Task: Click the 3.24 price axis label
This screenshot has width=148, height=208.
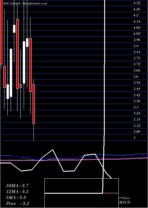Action: [137, 113]
